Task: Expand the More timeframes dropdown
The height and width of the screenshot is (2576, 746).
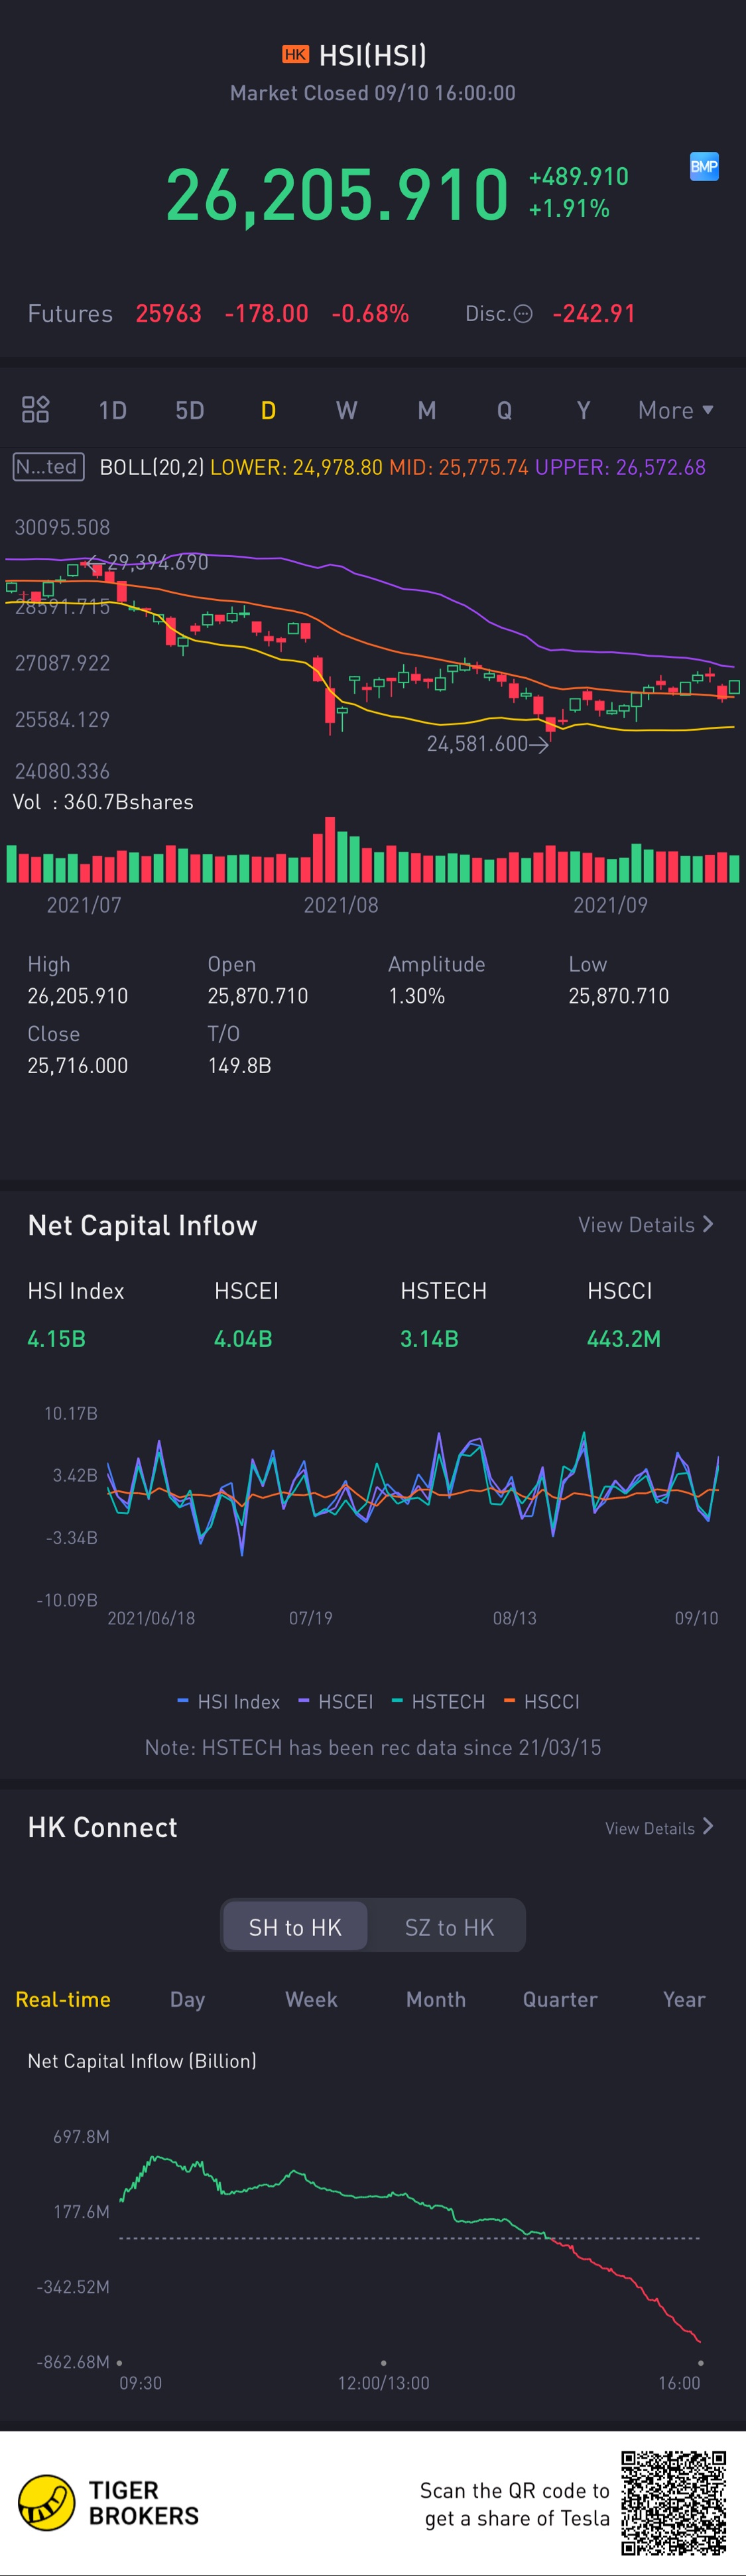Action: click(675, 410)
